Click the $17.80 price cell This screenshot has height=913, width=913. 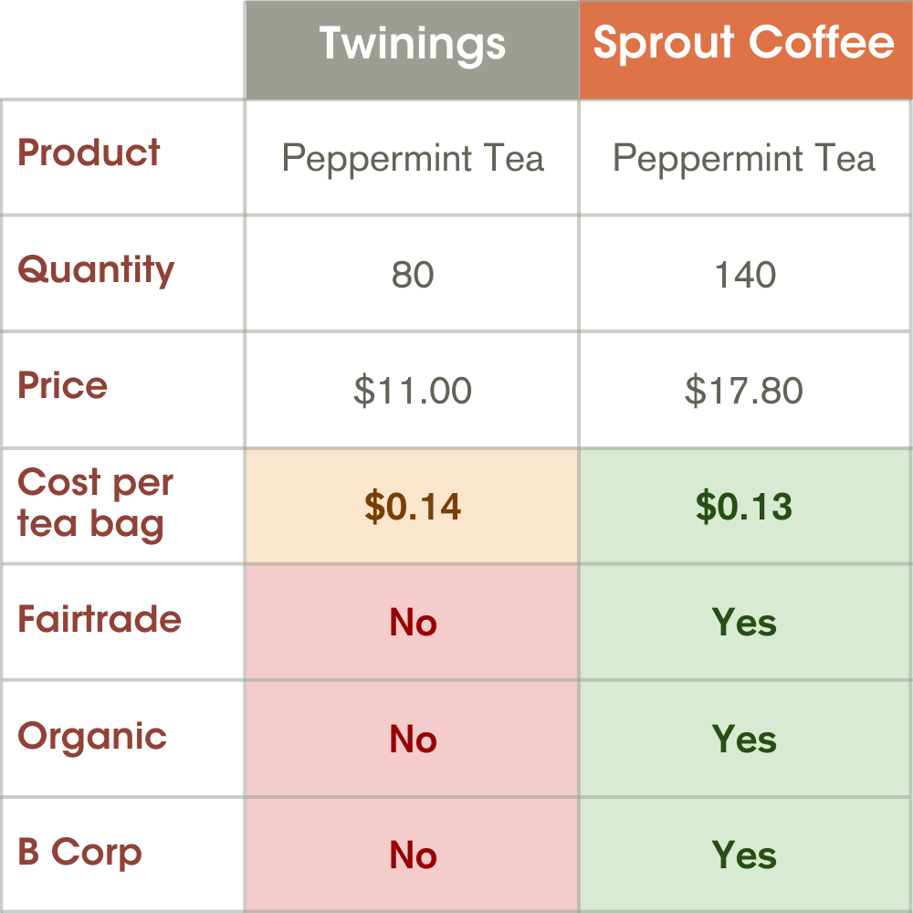tap(744, 391)
